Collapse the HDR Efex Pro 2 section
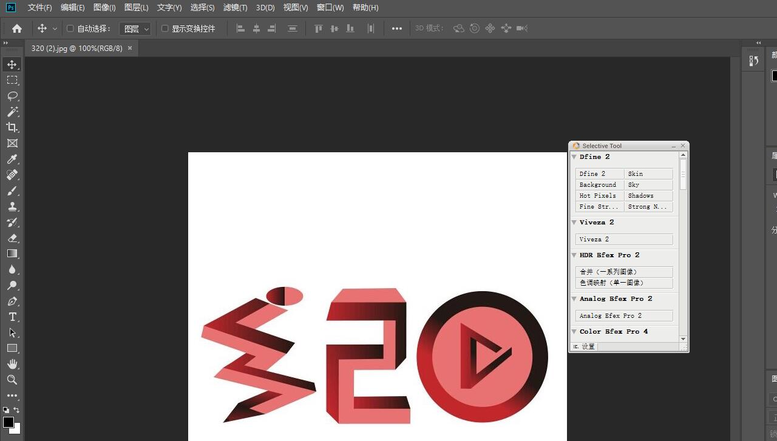Viewport: 777px width, 441px height. pos(574,255)
